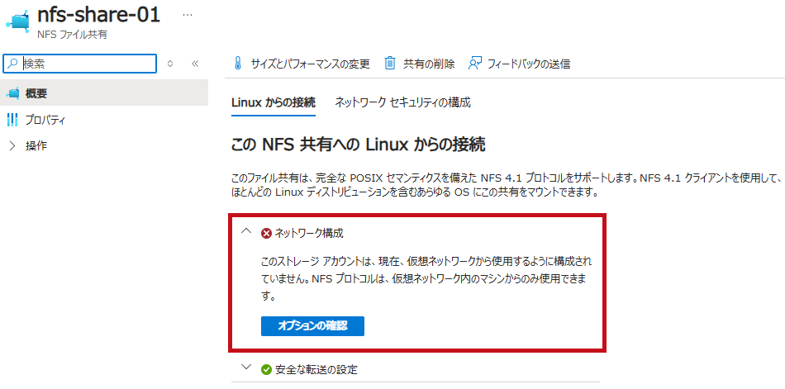Click the thermometer icon for size and performance
The image size is (785, 389).
238,64
